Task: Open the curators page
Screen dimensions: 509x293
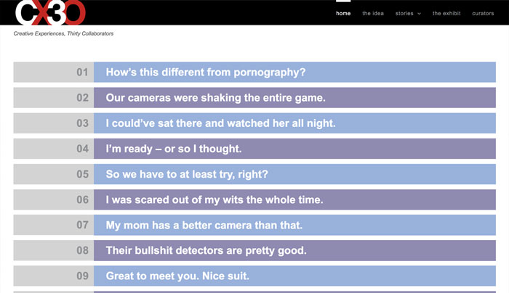Action: [483, 13]
